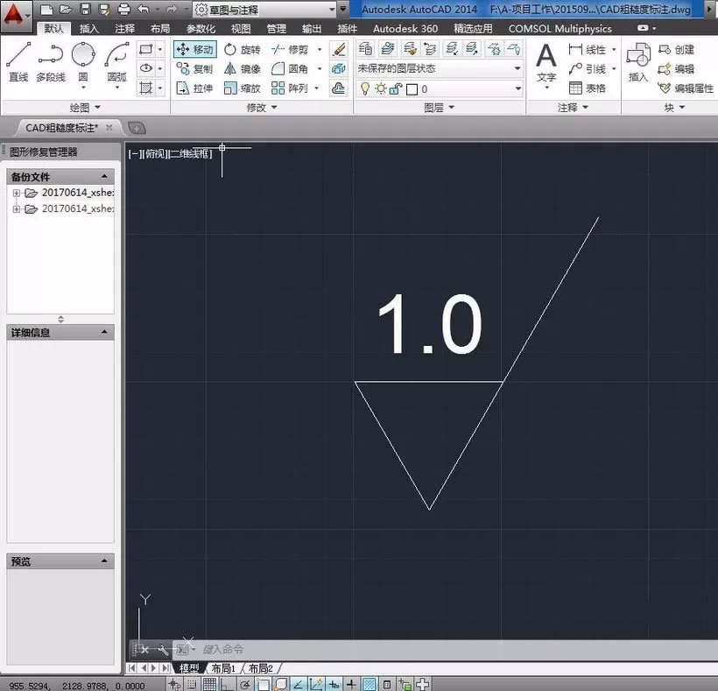
Task: Click the 编辑属性 button in block panel
Action: tap(686, 88)
